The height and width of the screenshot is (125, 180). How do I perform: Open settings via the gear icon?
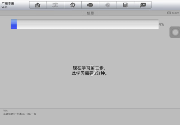tap(73, 5)
